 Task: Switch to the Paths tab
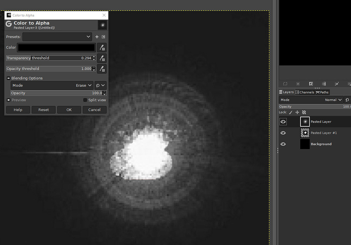coord(322,92)
